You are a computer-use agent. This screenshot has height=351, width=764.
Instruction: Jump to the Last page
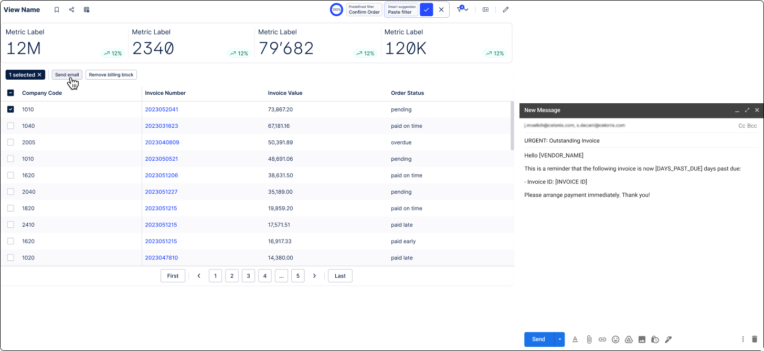point(340,276)
